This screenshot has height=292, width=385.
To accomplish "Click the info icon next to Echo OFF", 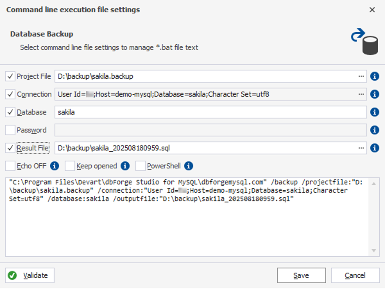I will pos(55,166).
